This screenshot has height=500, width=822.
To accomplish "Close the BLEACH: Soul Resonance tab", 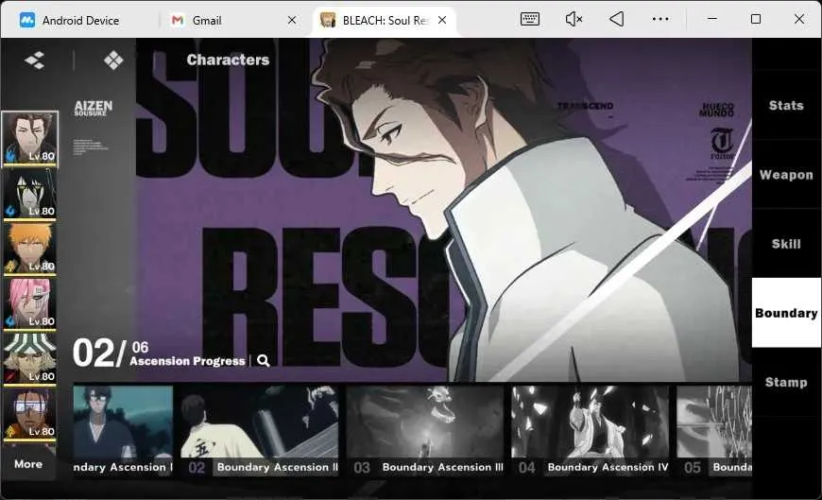I will click(x=442, y=20).
